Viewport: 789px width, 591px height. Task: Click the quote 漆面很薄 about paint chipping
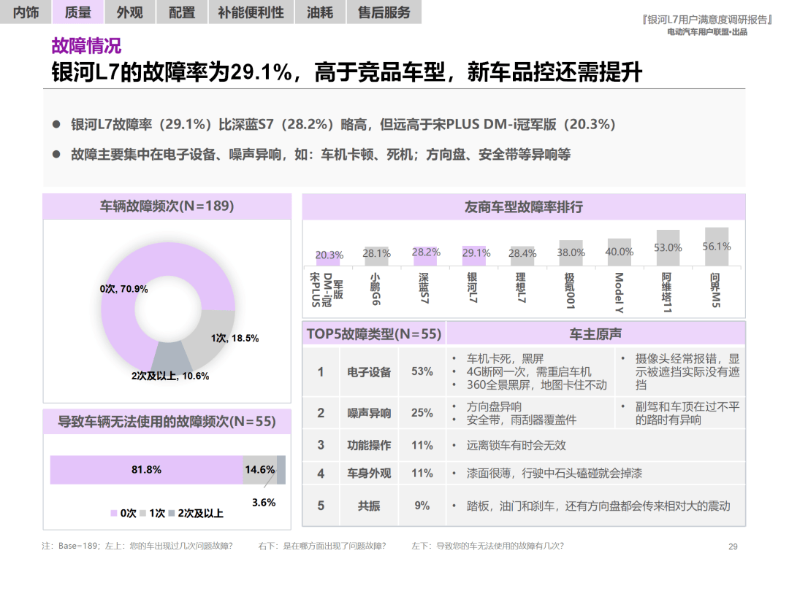click(554, 474)
